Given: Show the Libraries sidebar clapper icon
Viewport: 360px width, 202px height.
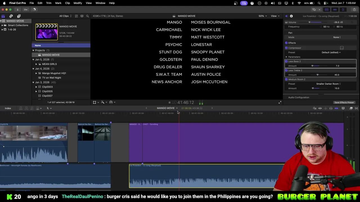Looking at the screenshot, I should (x=3, y=16).
